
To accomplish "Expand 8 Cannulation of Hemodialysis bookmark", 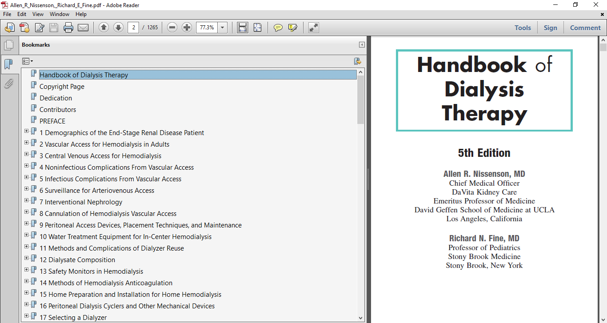I will (x=26, y=212).
